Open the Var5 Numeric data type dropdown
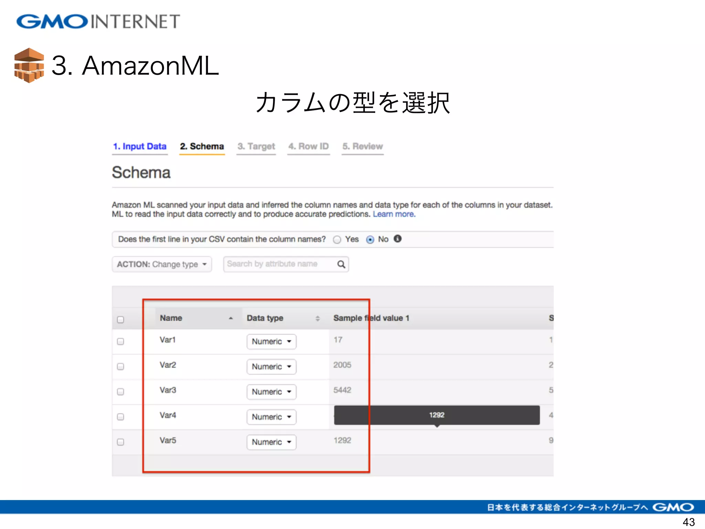This screenshot has width=705, height=529. 271,442
